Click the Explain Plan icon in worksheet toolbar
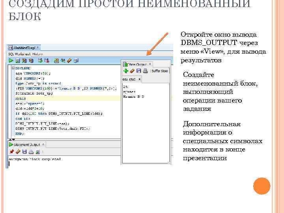Viewport: 284px width, 213px height. pyautogui.click(x=24, y=60)
